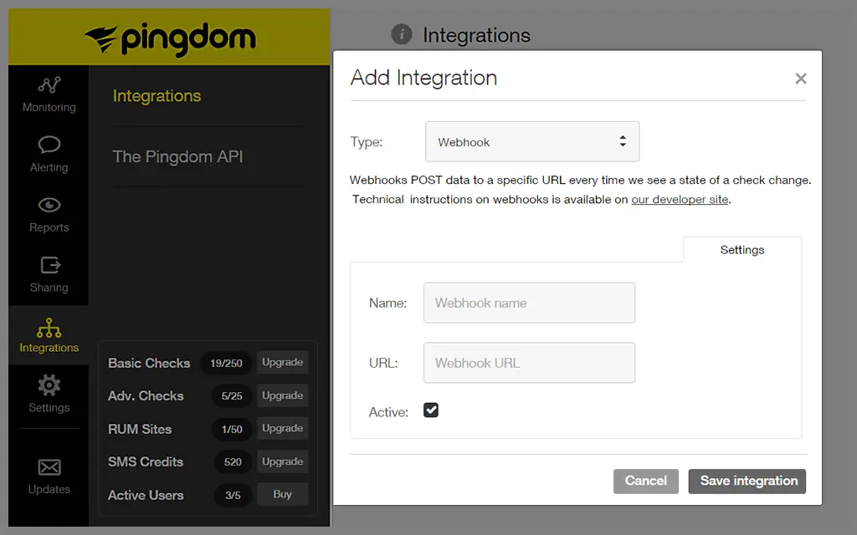Screen dimensions: 857x535
Task: Uncheck the Active checkbox
Action: click(x=431, y=410)
